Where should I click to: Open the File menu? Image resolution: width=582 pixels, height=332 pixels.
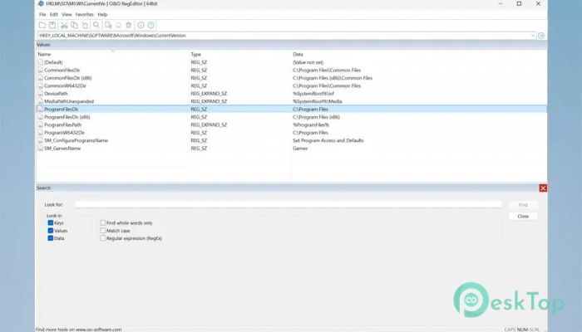[42, 14]
